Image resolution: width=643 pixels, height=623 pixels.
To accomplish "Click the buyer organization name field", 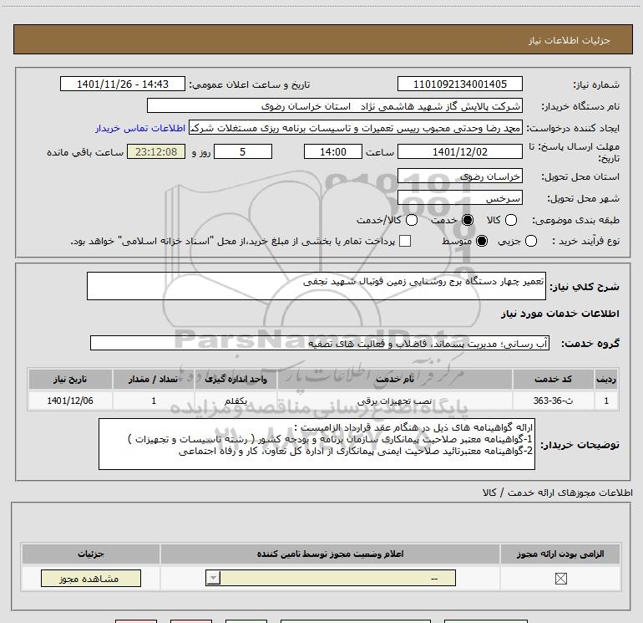I will pyautogui.click(x=335, y=106).
